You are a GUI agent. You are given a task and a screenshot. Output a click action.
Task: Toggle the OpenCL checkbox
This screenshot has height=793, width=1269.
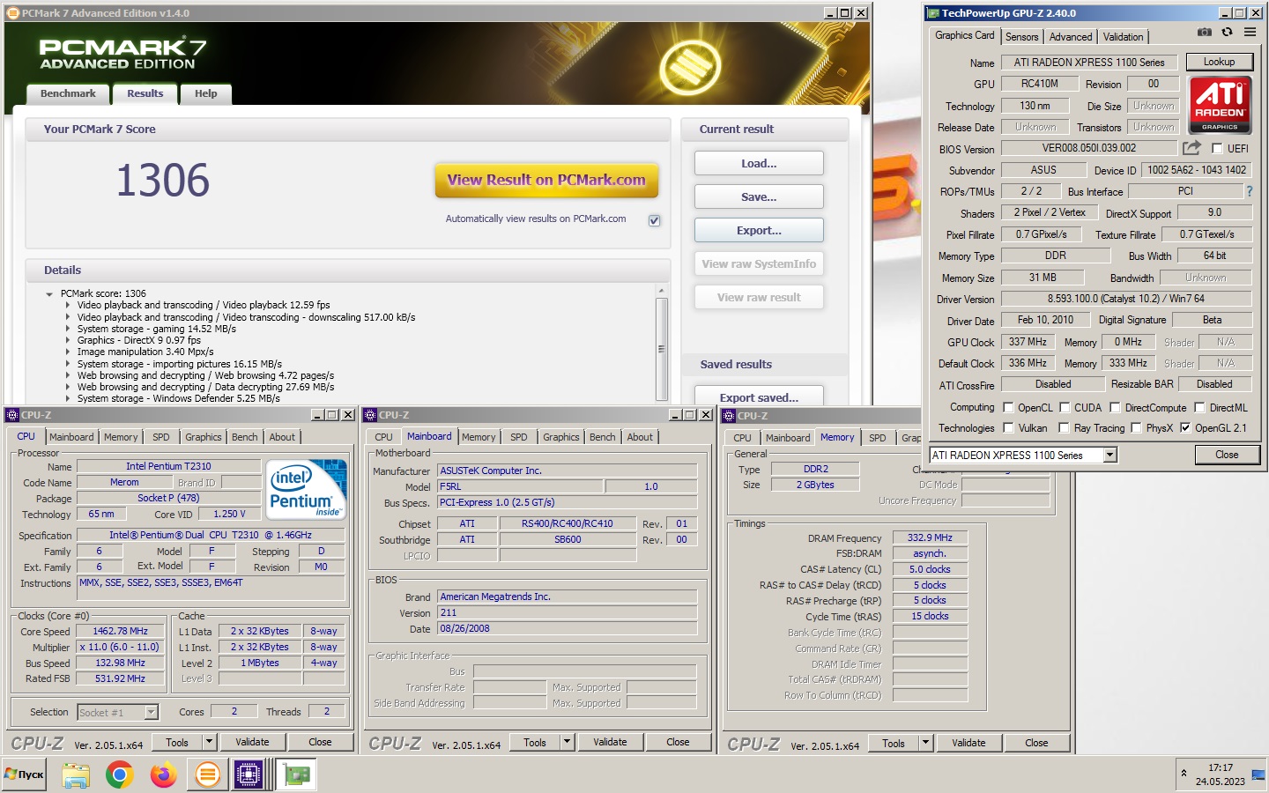[1008, 407]
